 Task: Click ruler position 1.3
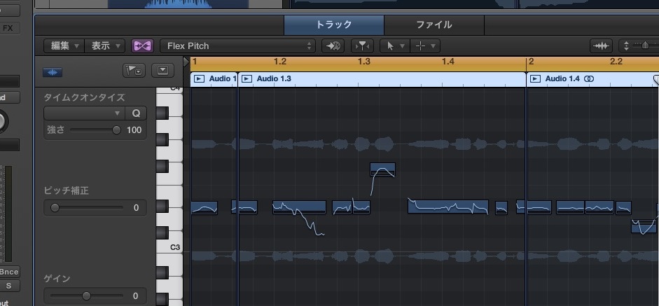click(364, 62)
